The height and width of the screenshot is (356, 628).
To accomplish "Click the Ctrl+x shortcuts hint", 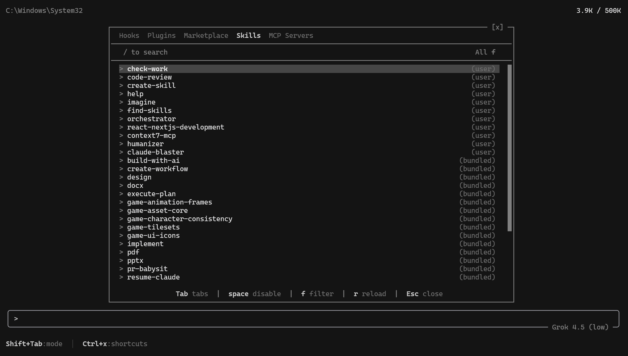I will (x=115, y=344).
